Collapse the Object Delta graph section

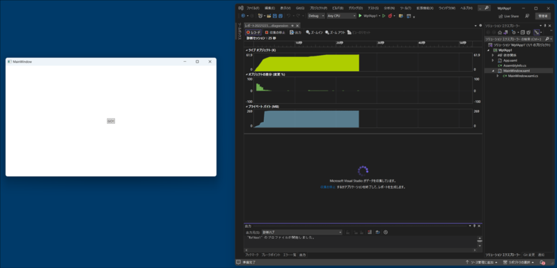coord(247,74)
